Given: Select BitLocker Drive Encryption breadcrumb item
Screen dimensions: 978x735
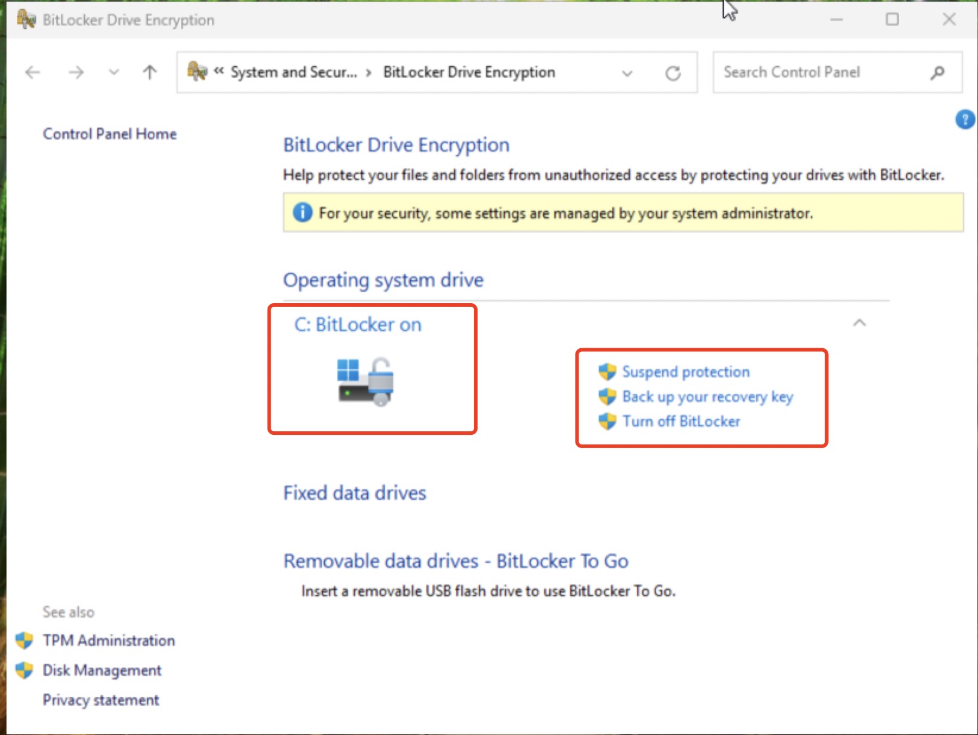Looking at the screenshot, I should coord(469,73).
